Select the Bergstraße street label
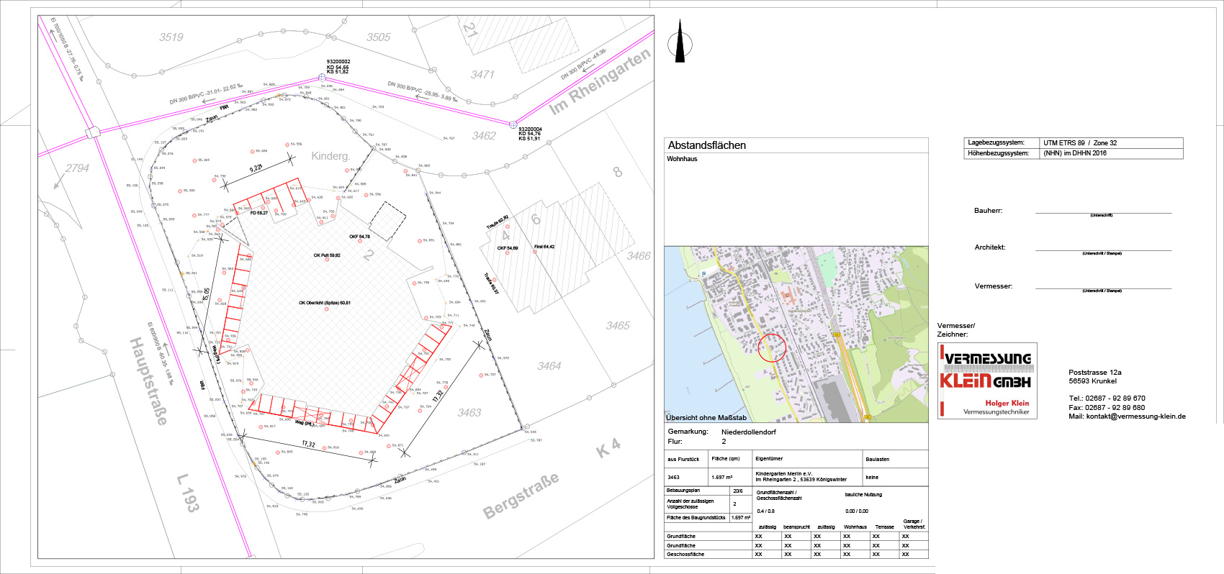Viewport: 1224px width, 574px height. [x=521, y=496]
